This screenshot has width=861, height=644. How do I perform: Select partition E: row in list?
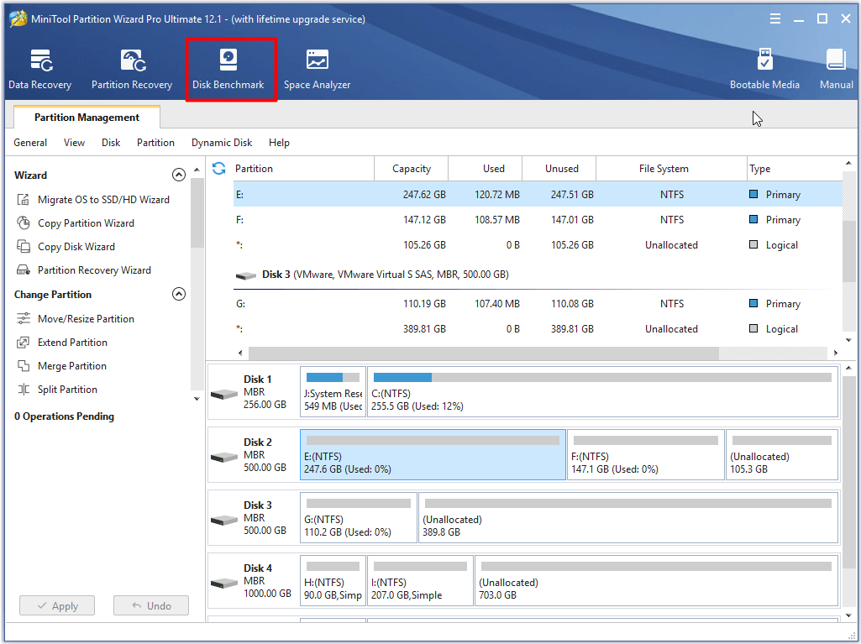tap(538, 194)
